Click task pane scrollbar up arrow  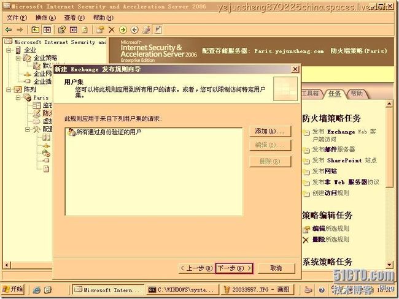(x=389, y=104)
